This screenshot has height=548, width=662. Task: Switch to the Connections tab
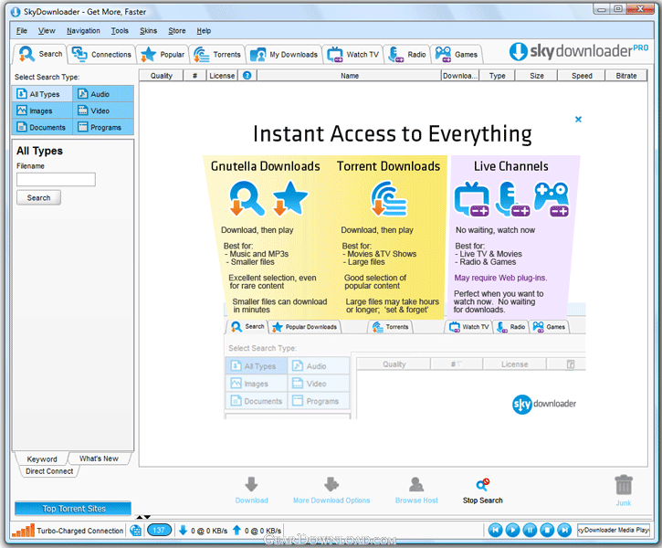click(101, 55)
